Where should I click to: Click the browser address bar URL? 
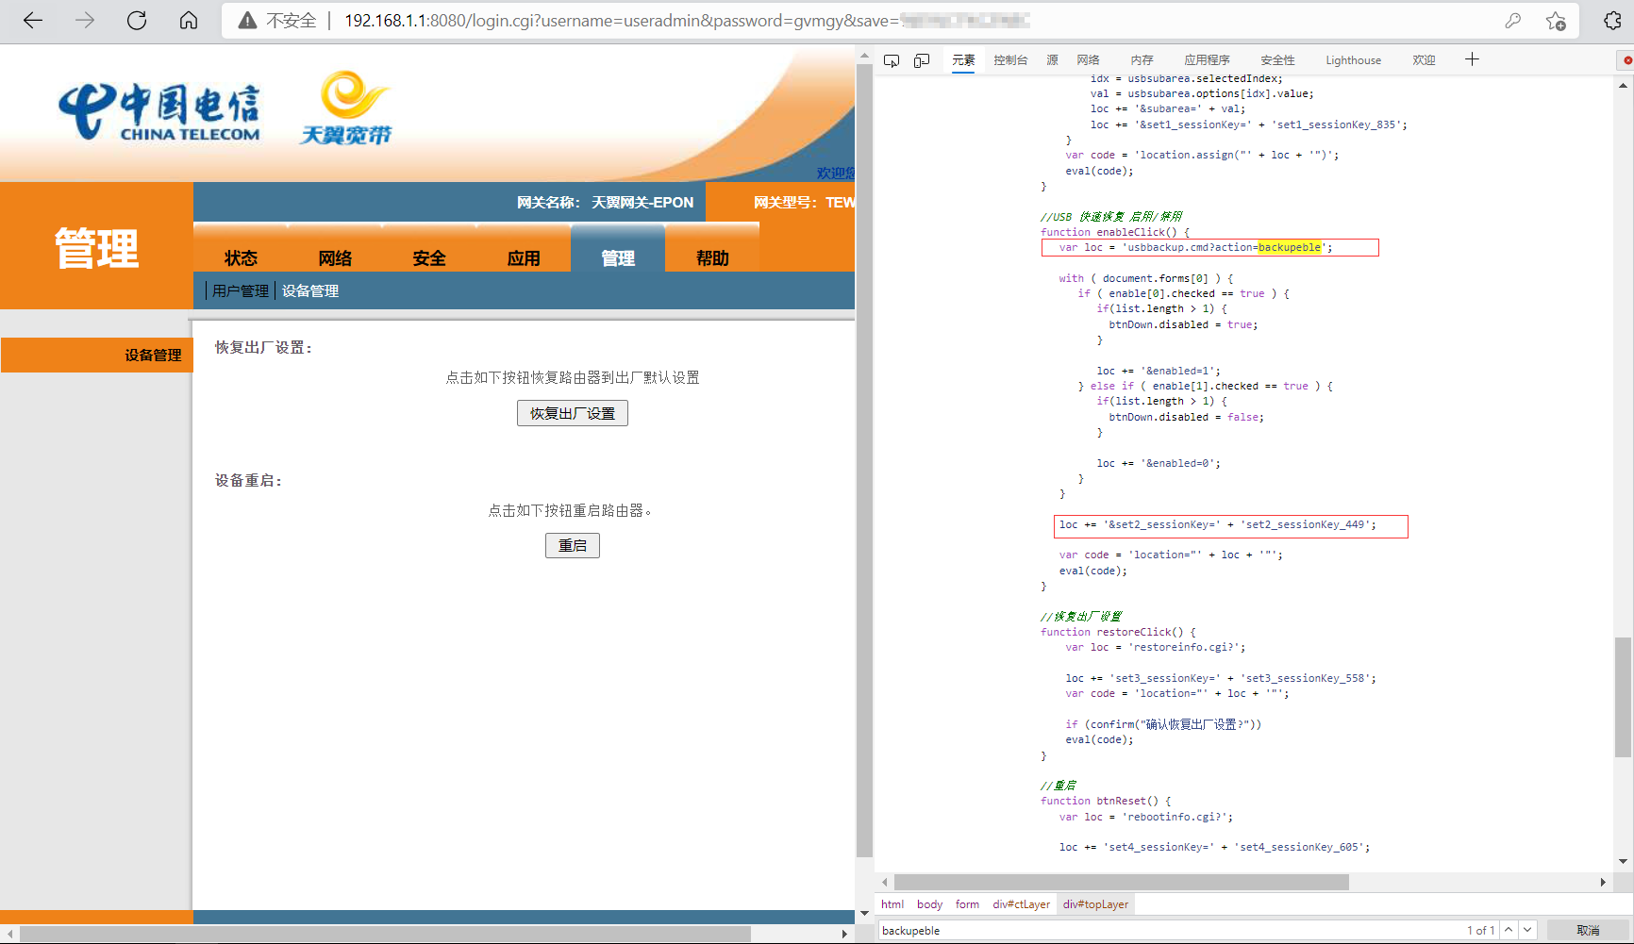pos(687,21)
